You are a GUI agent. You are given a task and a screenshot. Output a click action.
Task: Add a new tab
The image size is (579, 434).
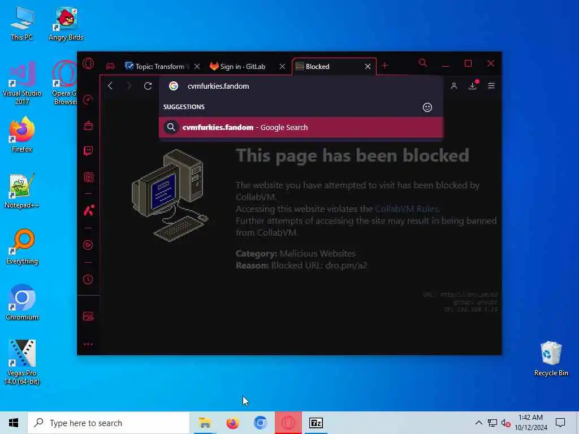384,66
